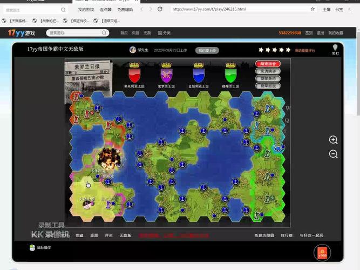Go to 页游 in site navigation

(135, 33)
